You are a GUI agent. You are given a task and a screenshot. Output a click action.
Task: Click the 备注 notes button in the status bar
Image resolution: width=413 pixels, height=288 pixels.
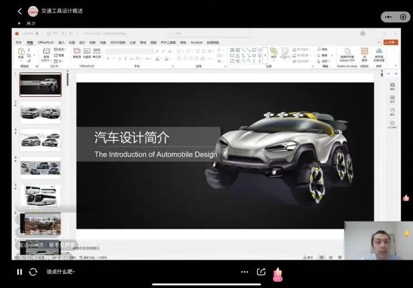point(308,257)
